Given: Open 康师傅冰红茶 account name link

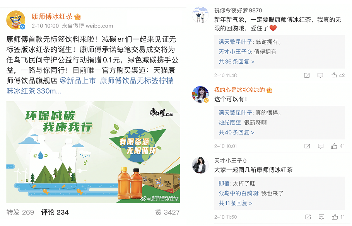Looking at the screenshot, I should (52, 16).
